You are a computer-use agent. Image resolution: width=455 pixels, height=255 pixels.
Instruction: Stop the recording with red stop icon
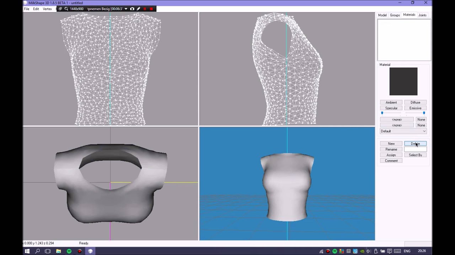click(x=151, y=9)
